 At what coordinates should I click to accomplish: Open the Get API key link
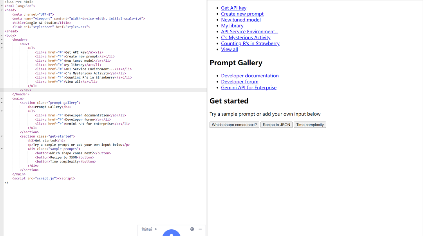tap(233, 8)
